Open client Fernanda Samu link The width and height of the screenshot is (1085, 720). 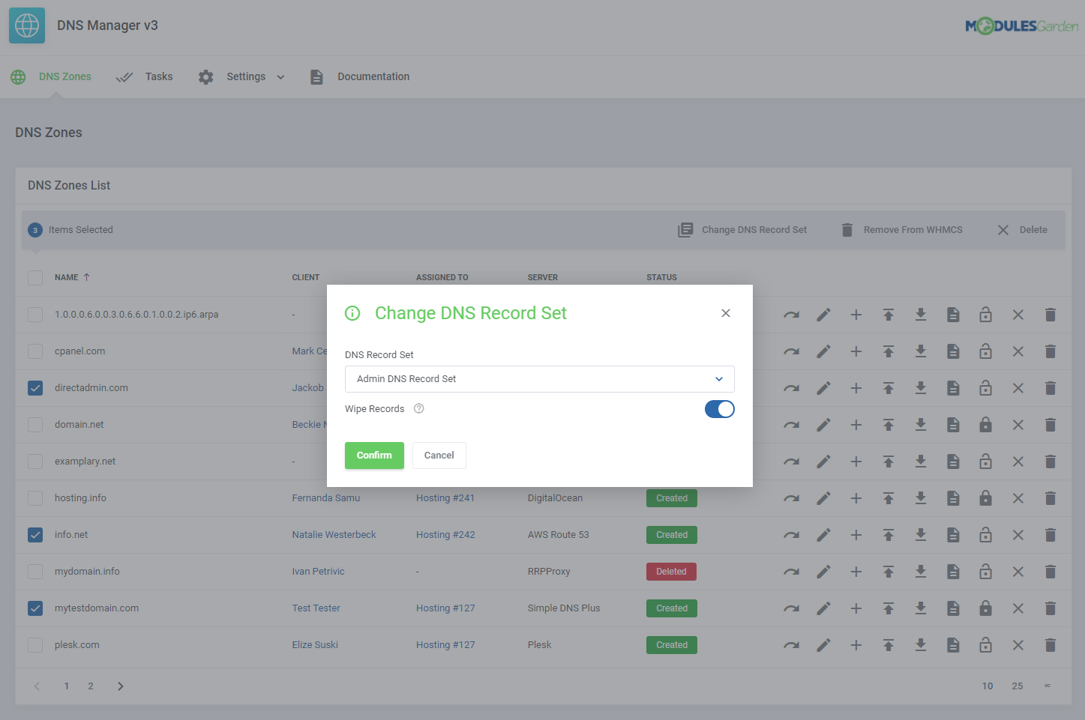pyautogui.click(x=325, y=498)
